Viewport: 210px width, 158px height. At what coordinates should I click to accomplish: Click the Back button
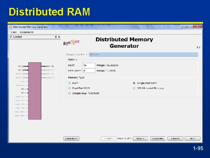pyautogui.click(x=108, y=138)
